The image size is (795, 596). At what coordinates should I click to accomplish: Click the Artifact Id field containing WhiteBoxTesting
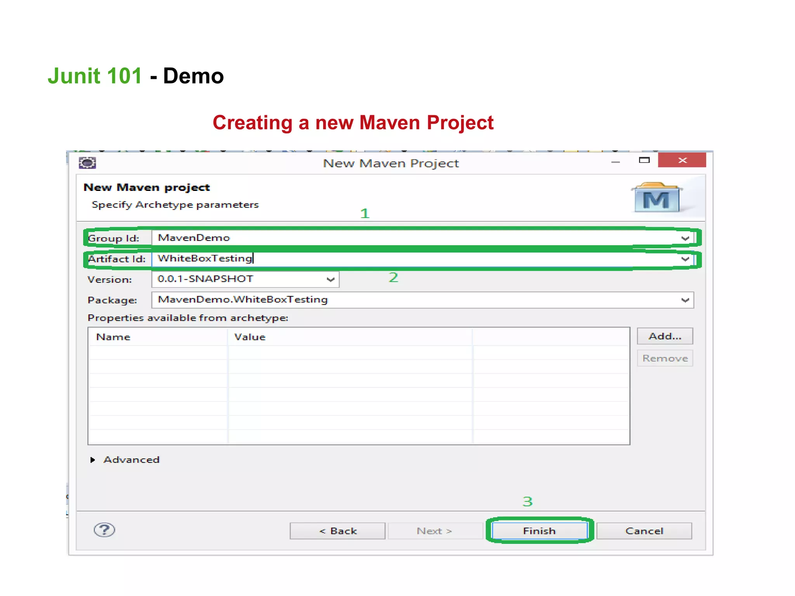(422, 258)
